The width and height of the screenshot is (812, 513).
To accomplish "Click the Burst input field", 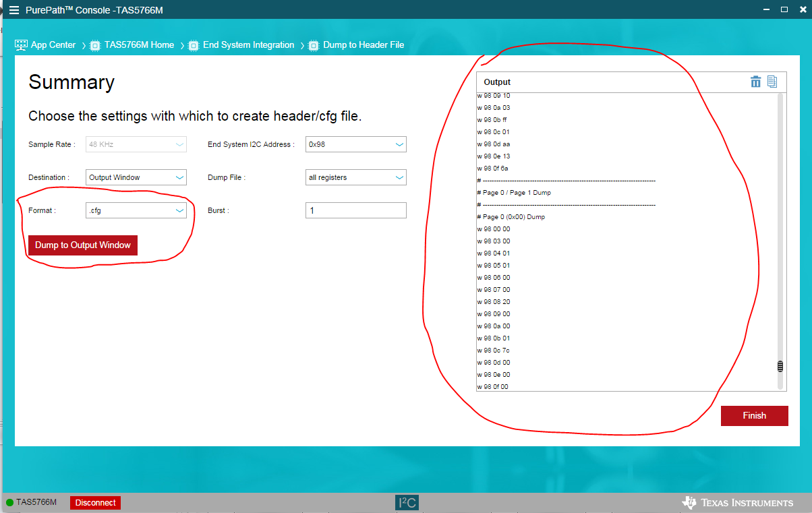I will pyautogui.click(x=356, y=210).
